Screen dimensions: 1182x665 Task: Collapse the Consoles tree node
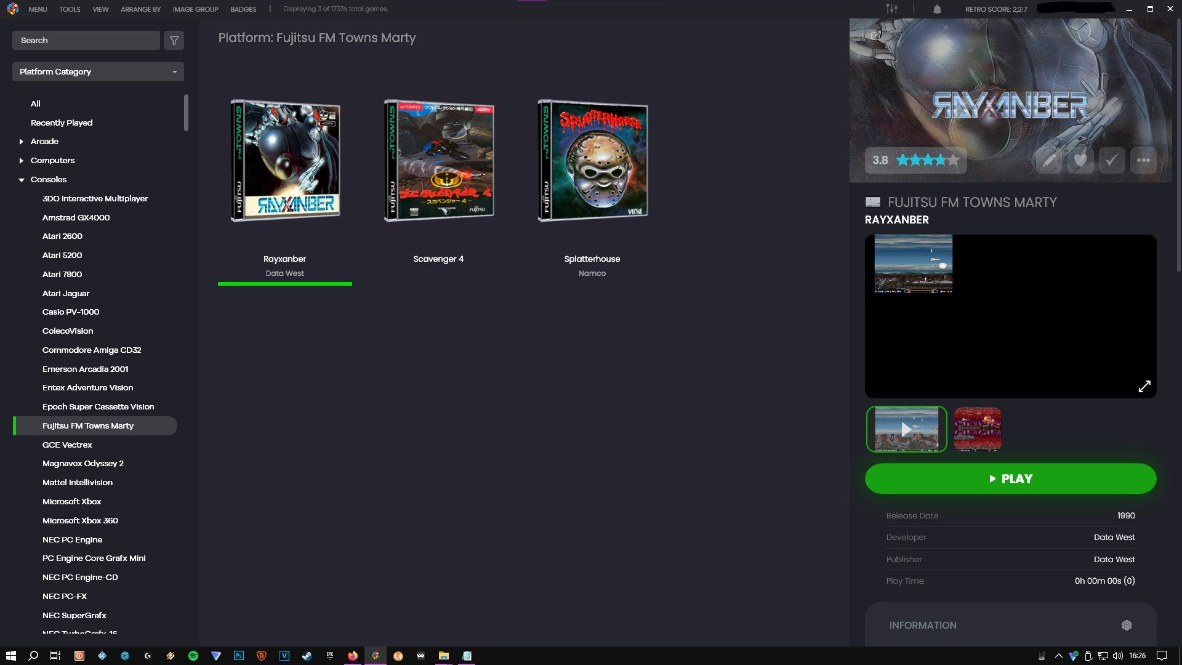[22, 180]
